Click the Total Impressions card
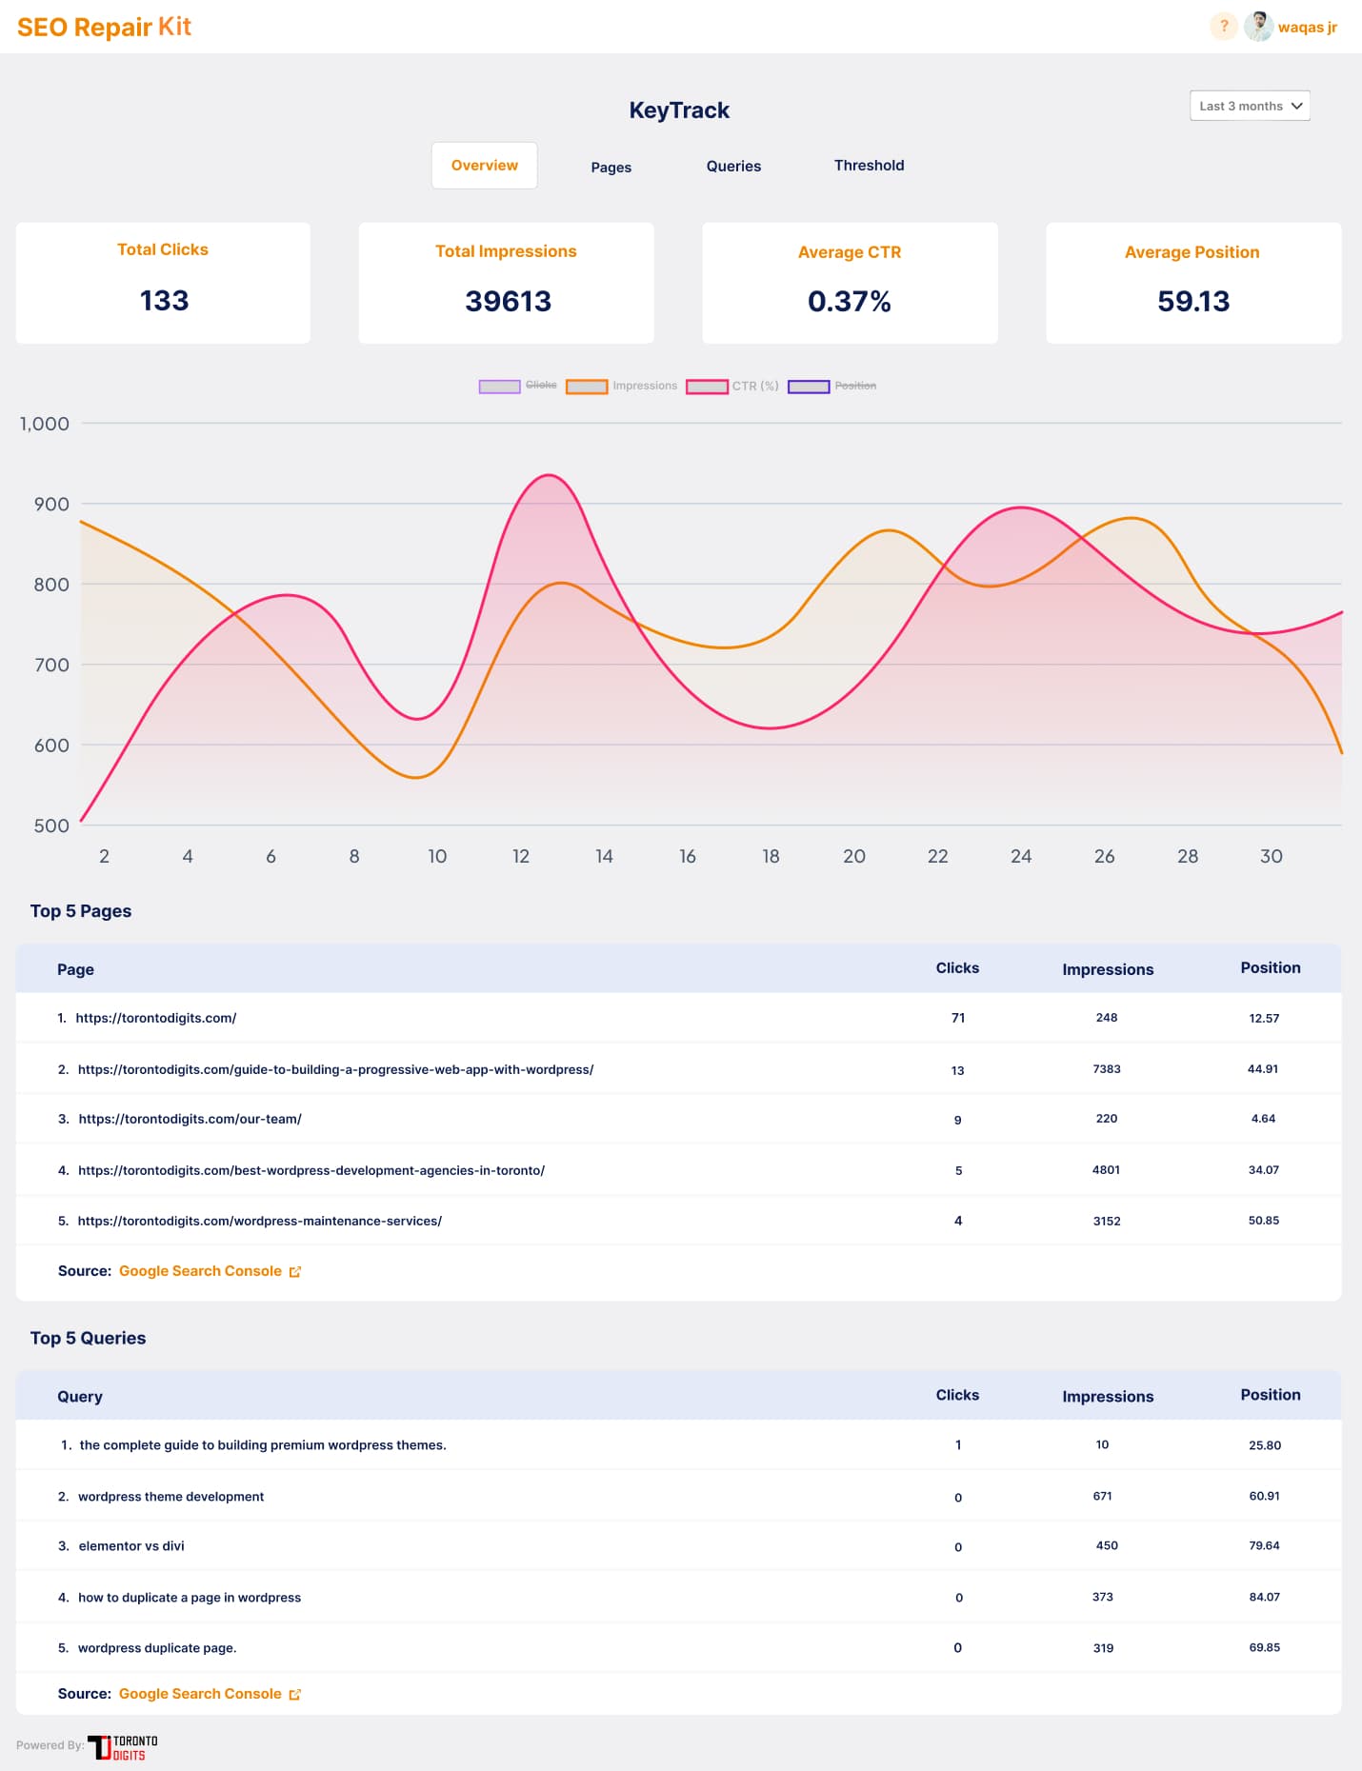The width and height of the screenshot is (1362, 1771). click(506, 283)
